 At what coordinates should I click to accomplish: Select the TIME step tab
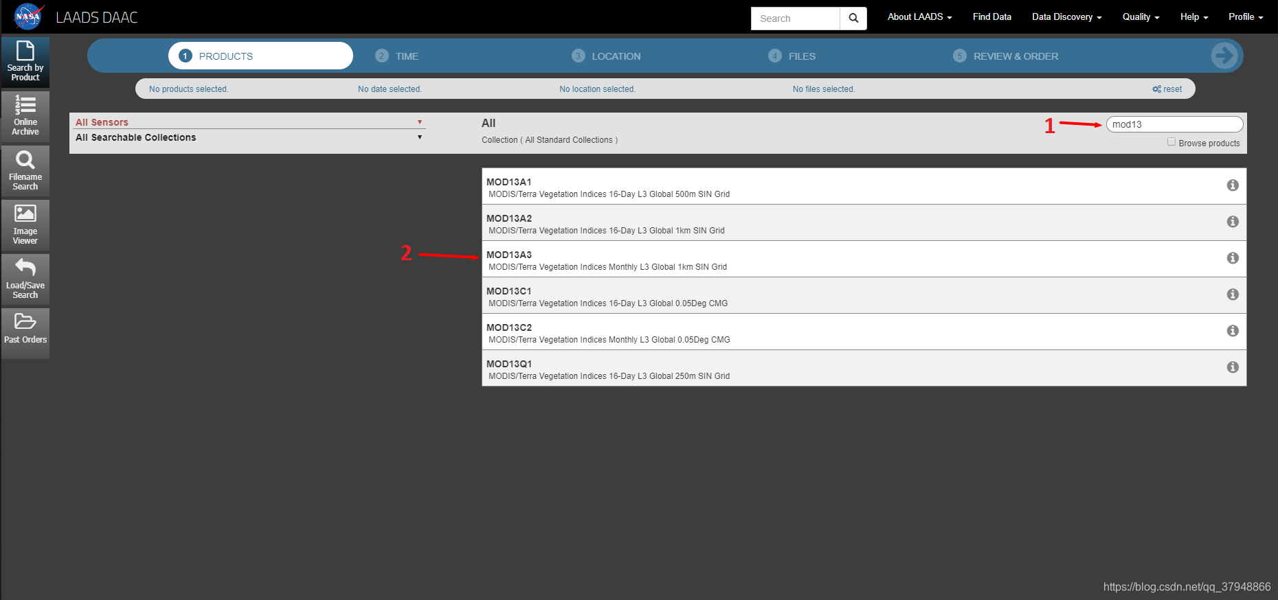click(397, 56)
